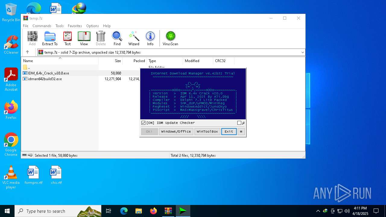386x217 pixels.
Task: Click the Delete trash can icon
Action: pos(101,38)
